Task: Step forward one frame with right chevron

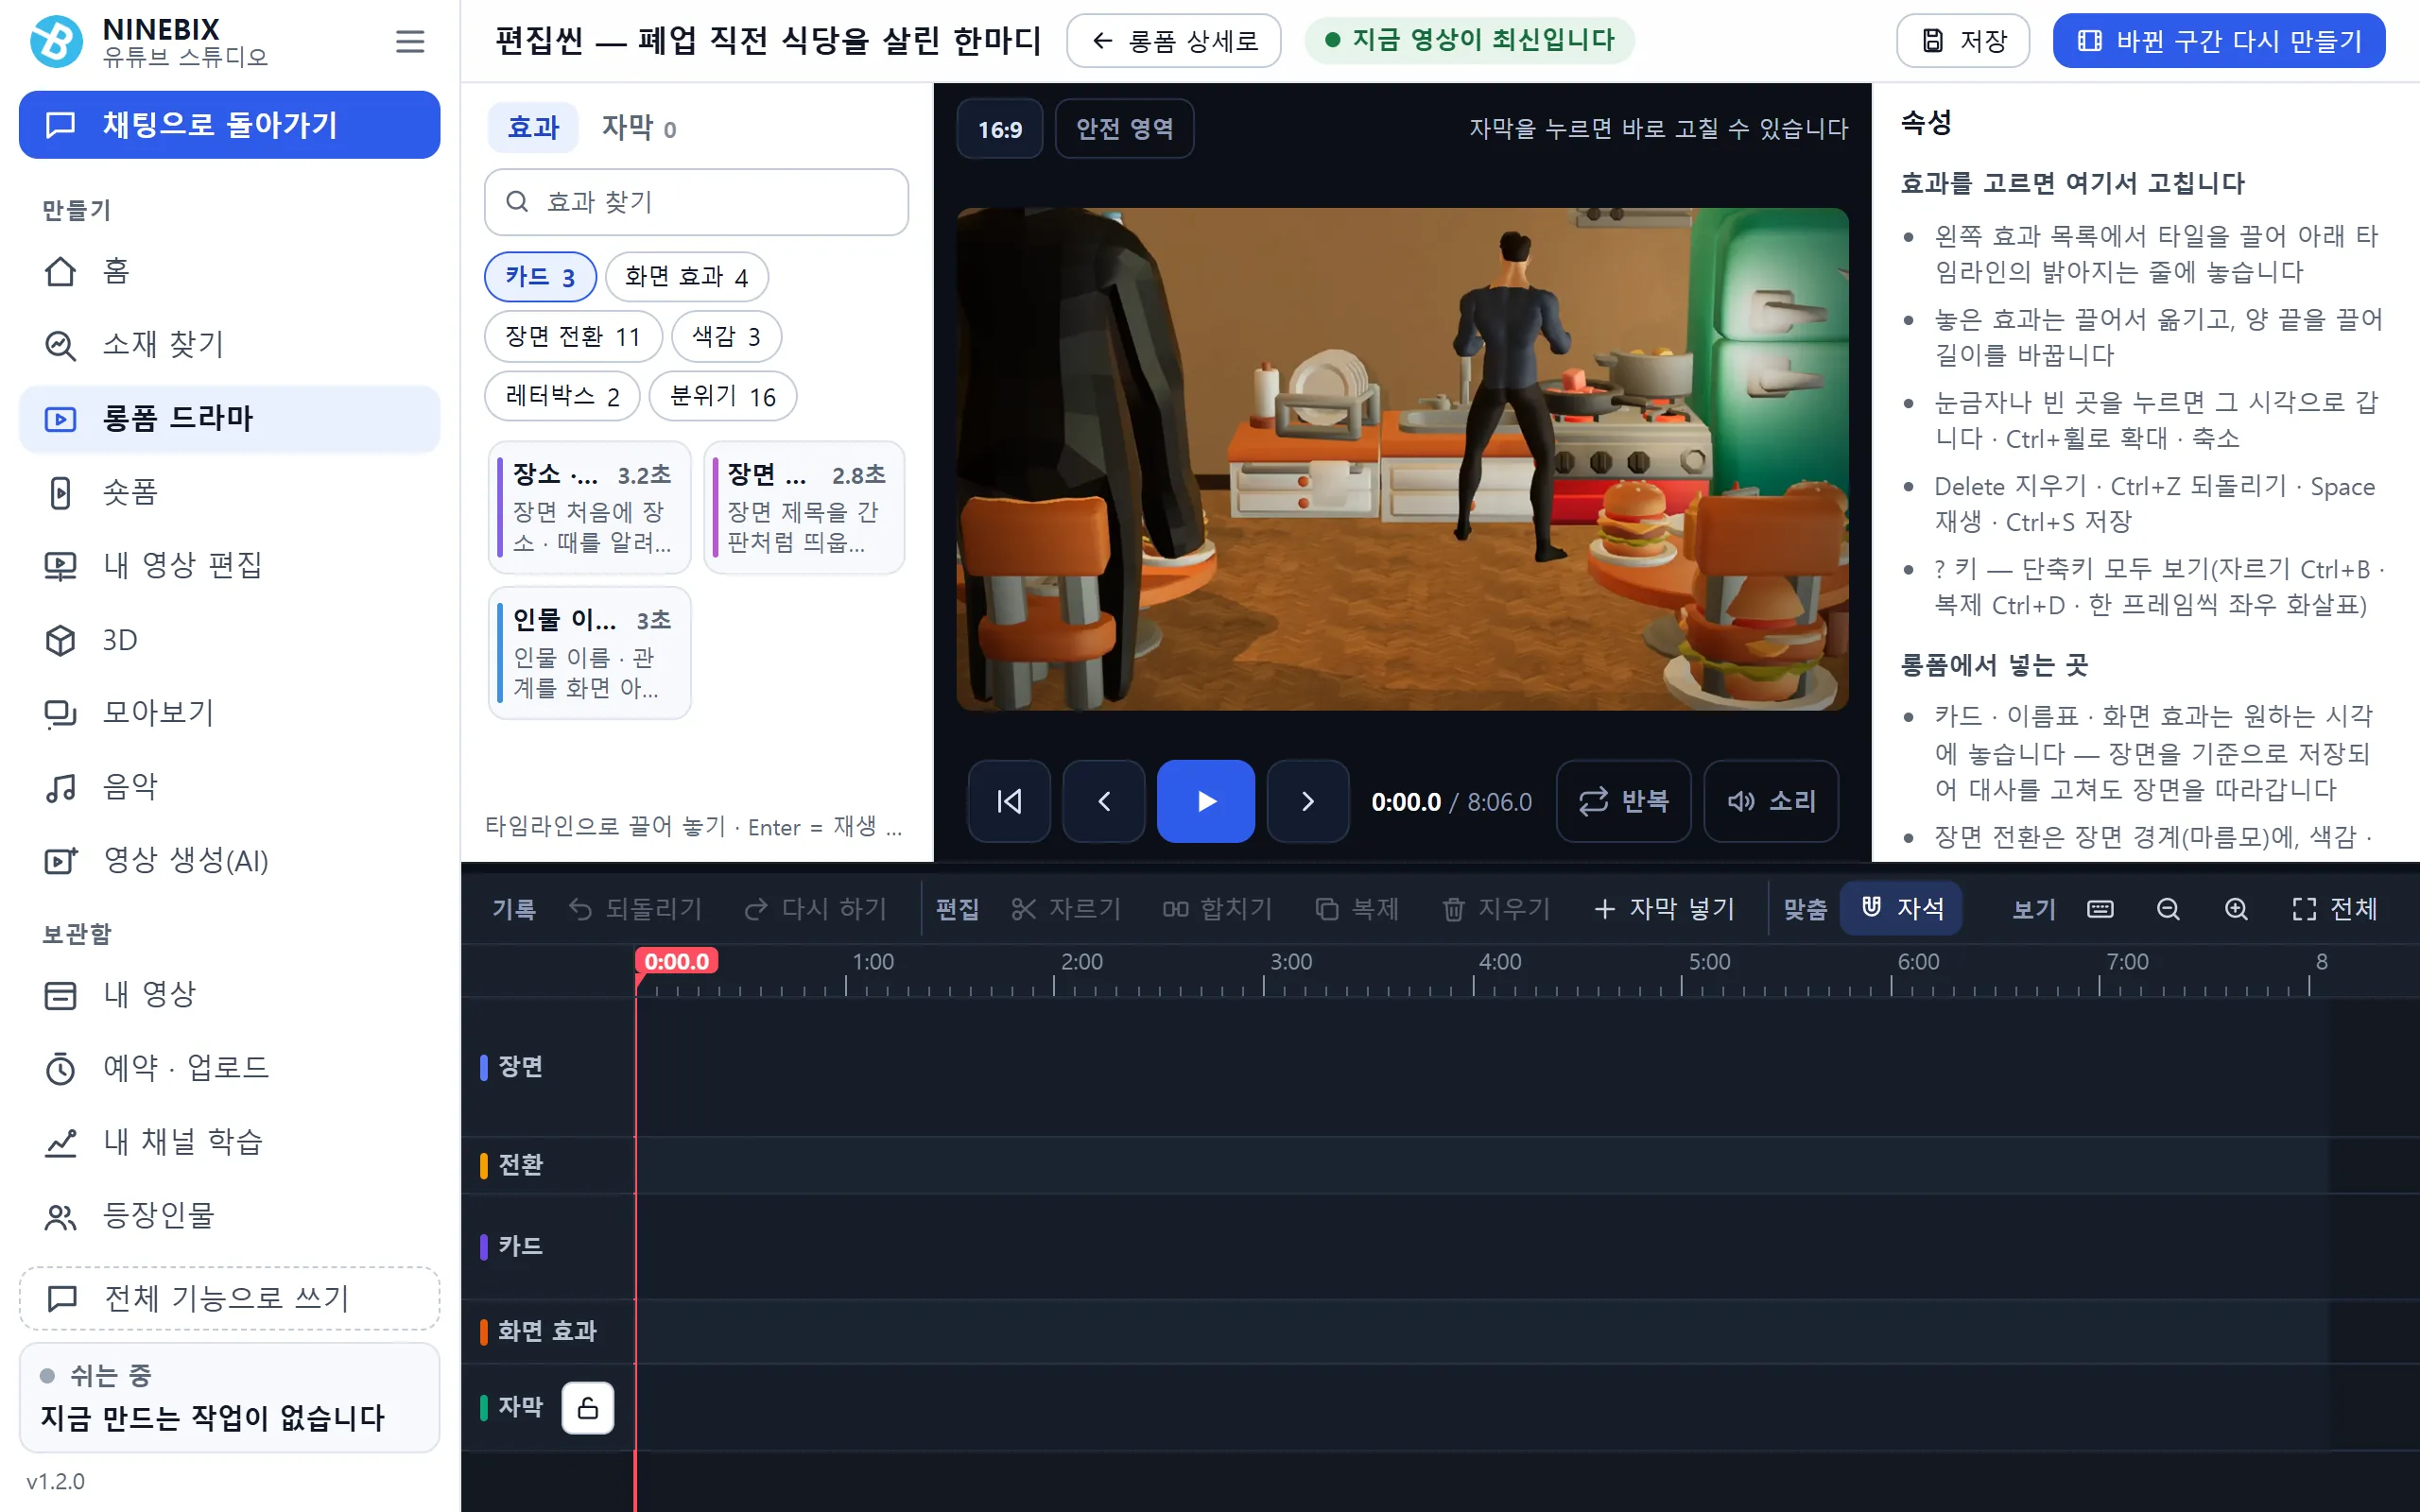Action: click(x=1308, y=801)
